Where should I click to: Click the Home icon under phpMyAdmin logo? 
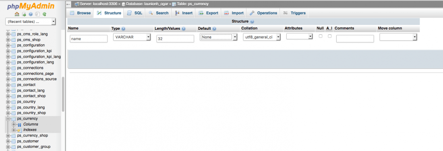pos(17,14)
